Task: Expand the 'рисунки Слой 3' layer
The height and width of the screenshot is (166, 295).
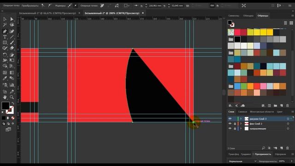Action: (x=241, y=119)
